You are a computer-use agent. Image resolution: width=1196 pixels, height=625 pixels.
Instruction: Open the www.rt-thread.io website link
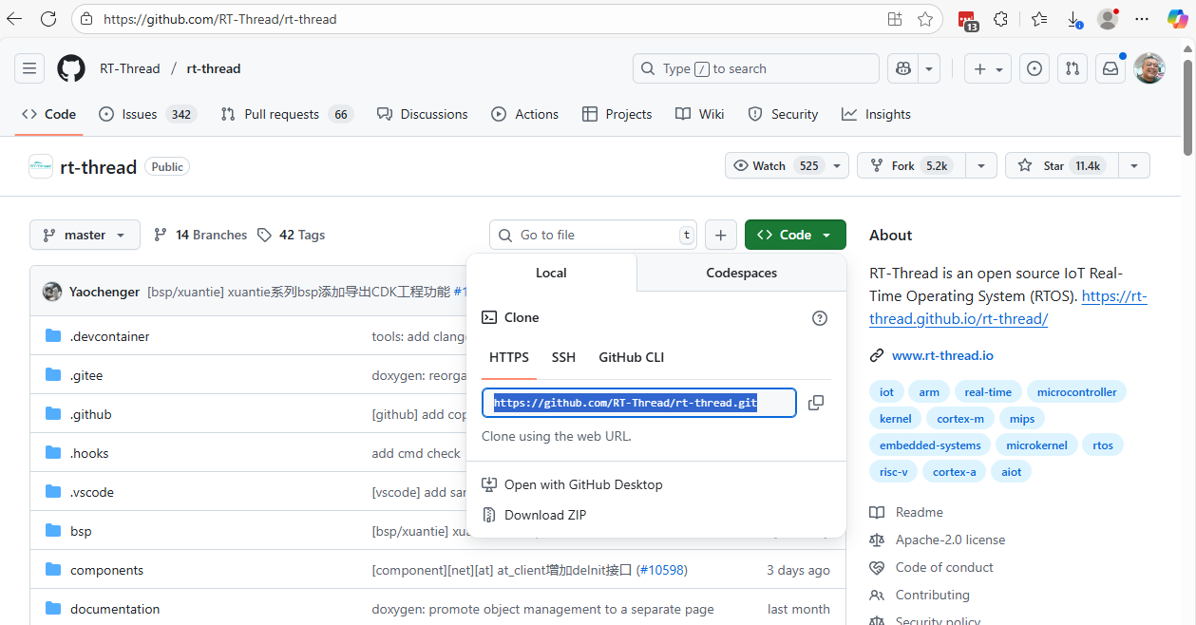(x=942, y=355)
